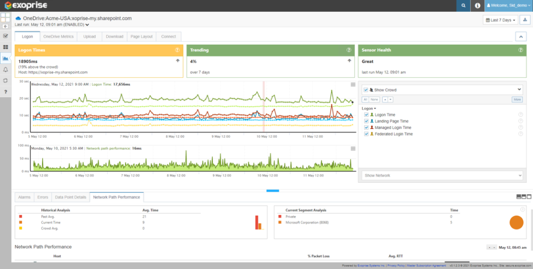Image resolution: width=533 pixels, height=269 pixels.
Task: Open the four-square layout icon in sidebar
Action: pyautogui.click(x=5, y=18)
